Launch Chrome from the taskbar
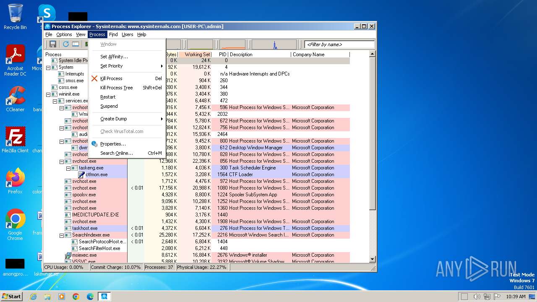The height and width of the screenshot is (302, 537). [76, 297]
